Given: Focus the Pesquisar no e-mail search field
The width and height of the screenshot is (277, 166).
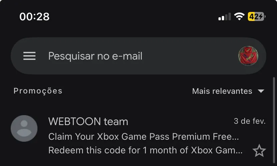Looking at the screenshot, I should point(95,56).
